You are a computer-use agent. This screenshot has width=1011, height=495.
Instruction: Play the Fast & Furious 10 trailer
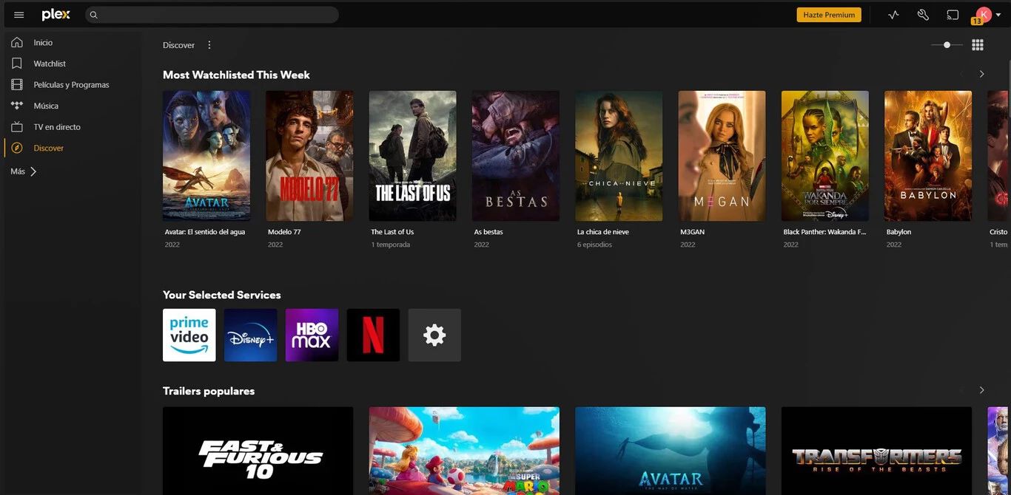(258, 451)
